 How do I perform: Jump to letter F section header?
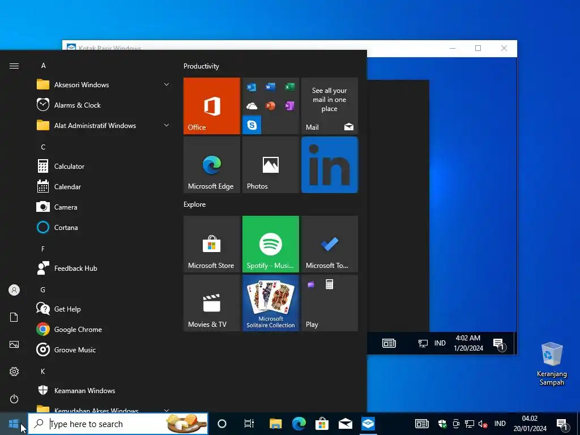tap(43, 249)
